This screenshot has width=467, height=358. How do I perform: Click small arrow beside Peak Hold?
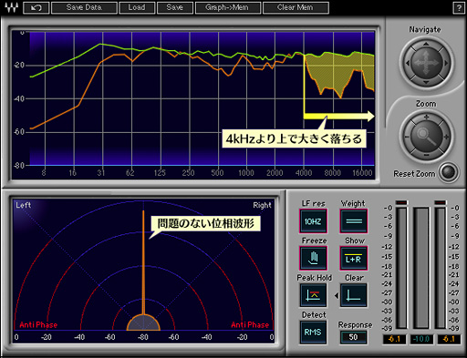[336, 295]
